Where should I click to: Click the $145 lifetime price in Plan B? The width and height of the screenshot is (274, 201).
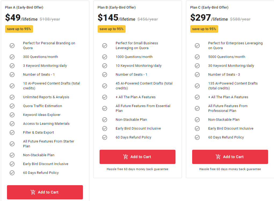click(x=116, y=18)
